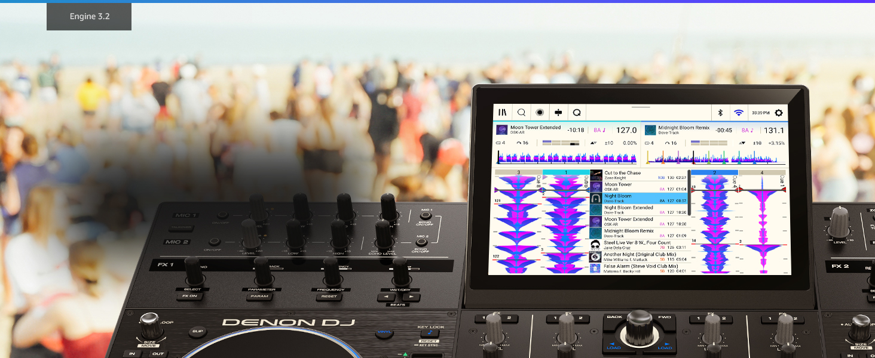Tap the 127.0 BPM readout on deck 1
The image size is (875, 358).
click(626, 130)
